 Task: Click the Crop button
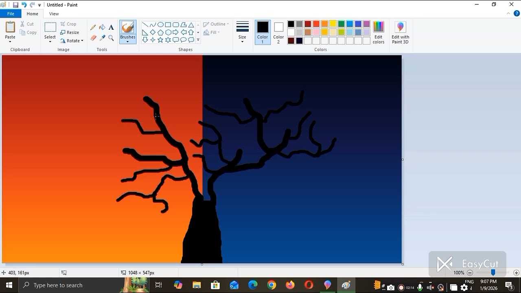(68, 24)
